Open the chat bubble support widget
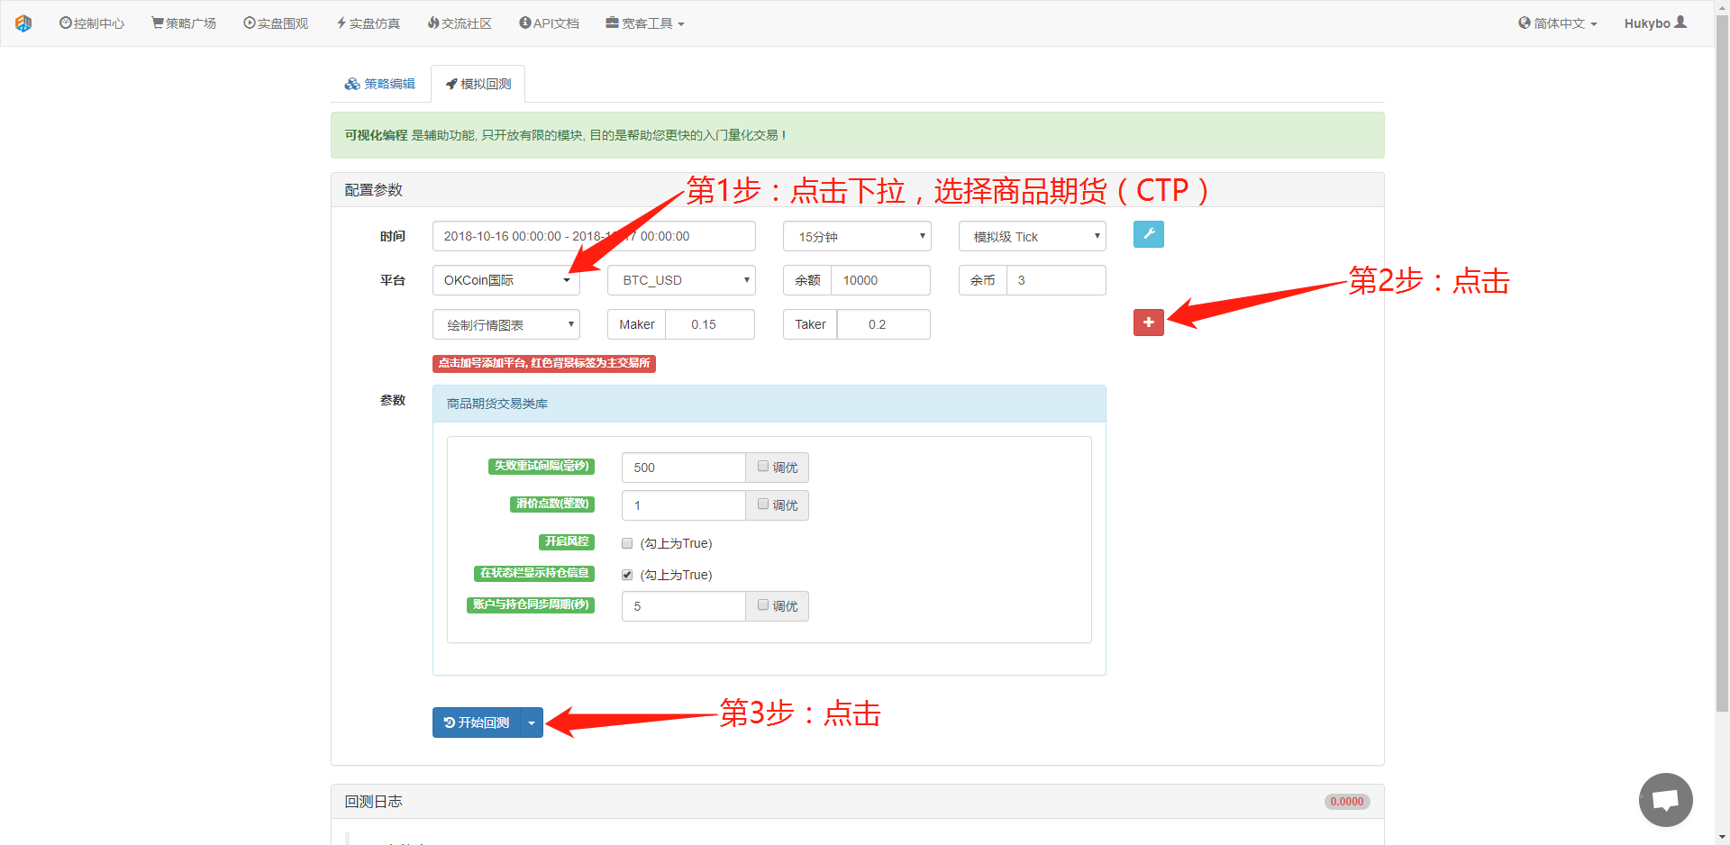Viewport: 1730px width, 845px height. (1665, 799)
